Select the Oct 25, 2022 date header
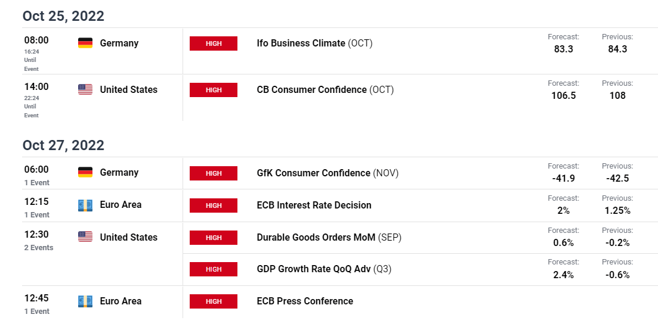The image size is (658, 330). pos(63,16)
